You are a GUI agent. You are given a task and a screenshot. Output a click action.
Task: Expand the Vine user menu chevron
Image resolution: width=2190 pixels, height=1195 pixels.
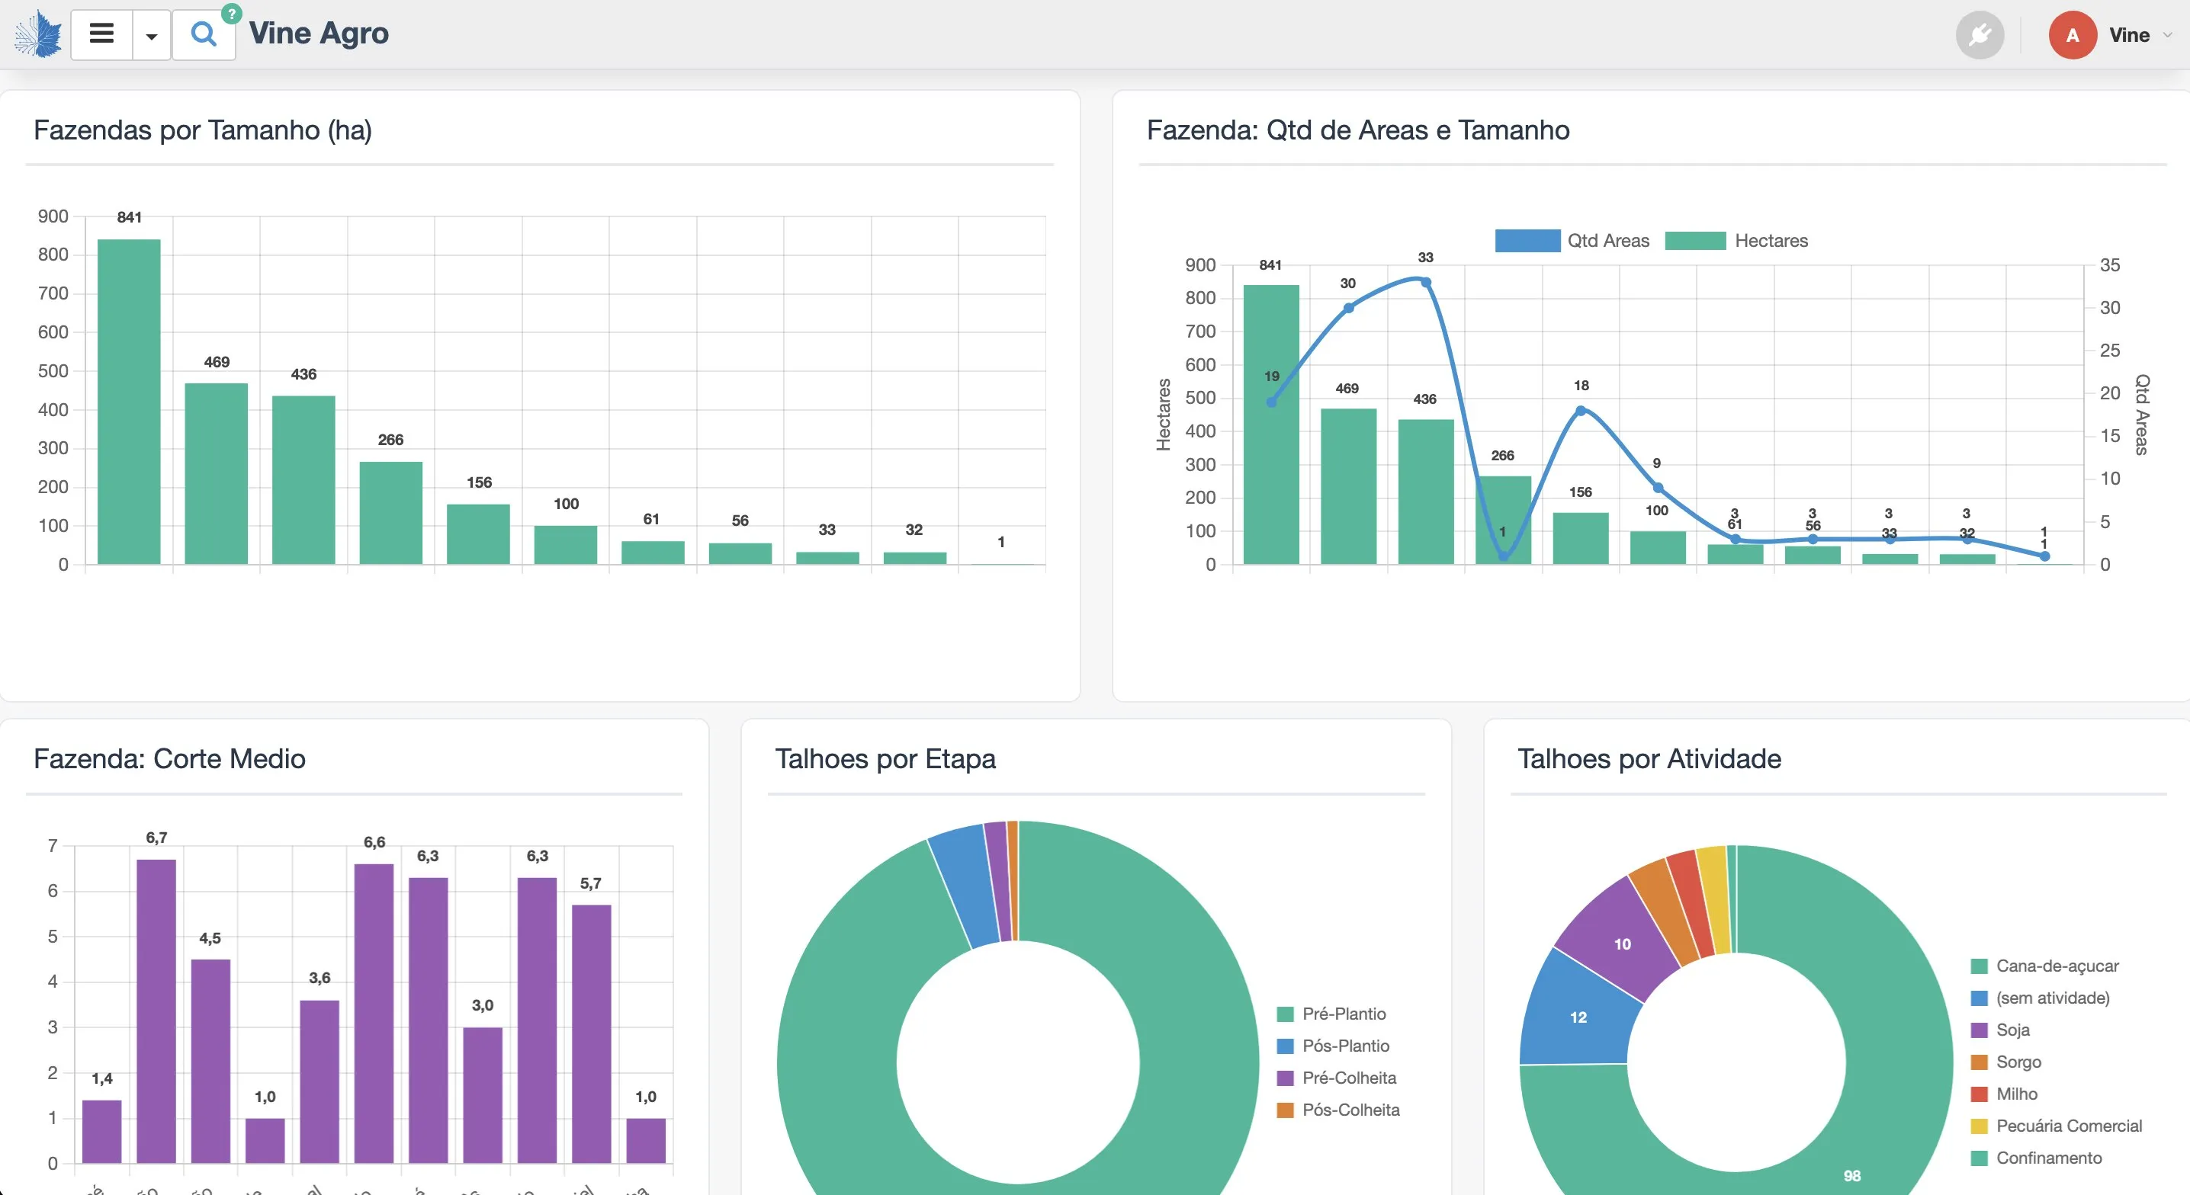tap(2167, 35)
